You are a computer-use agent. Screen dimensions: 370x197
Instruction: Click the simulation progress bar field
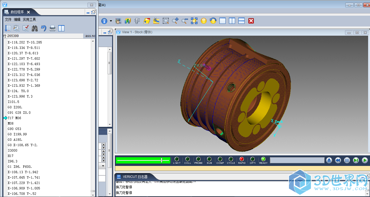(x=297, y=160)
